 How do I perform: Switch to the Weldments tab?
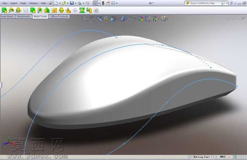[24, 16]
